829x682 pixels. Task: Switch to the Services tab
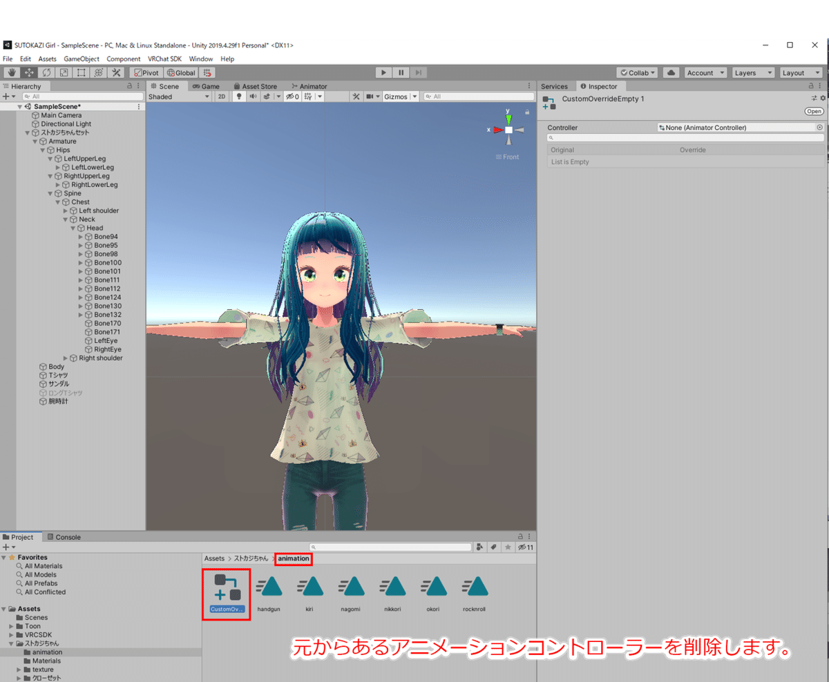coord(554,86)
